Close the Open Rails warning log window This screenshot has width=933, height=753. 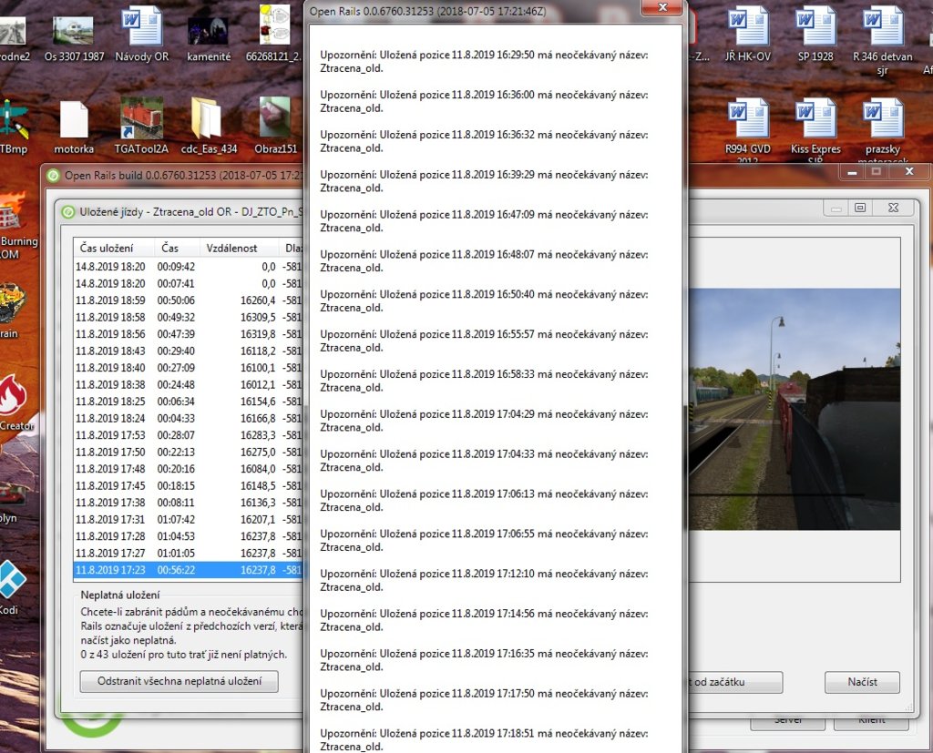tap(662, 8)
